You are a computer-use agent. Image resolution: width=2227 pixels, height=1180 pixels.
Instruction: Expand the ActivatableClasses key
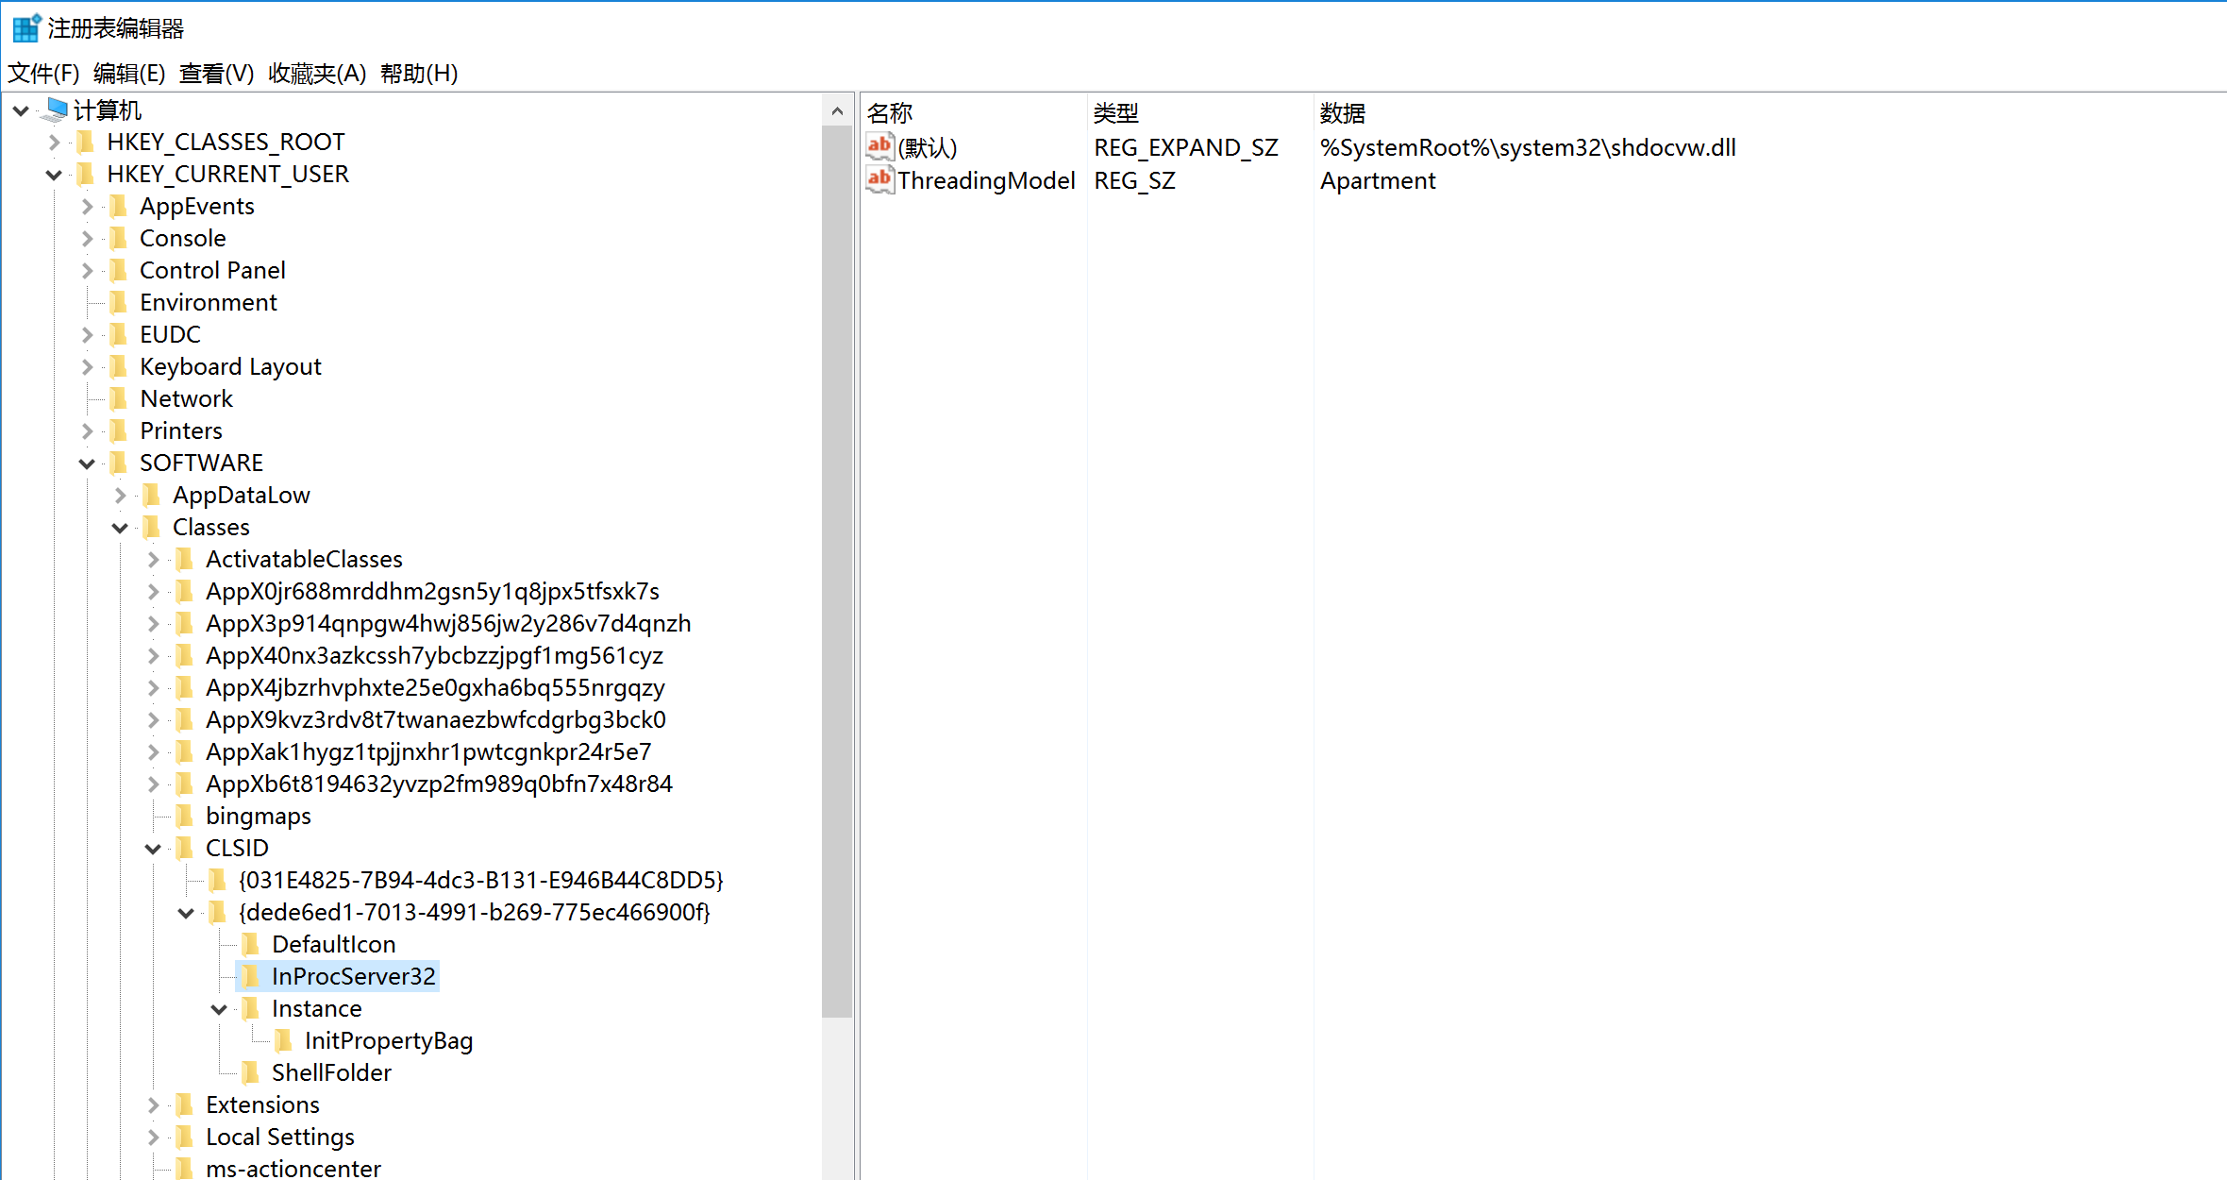pos(153,560)
